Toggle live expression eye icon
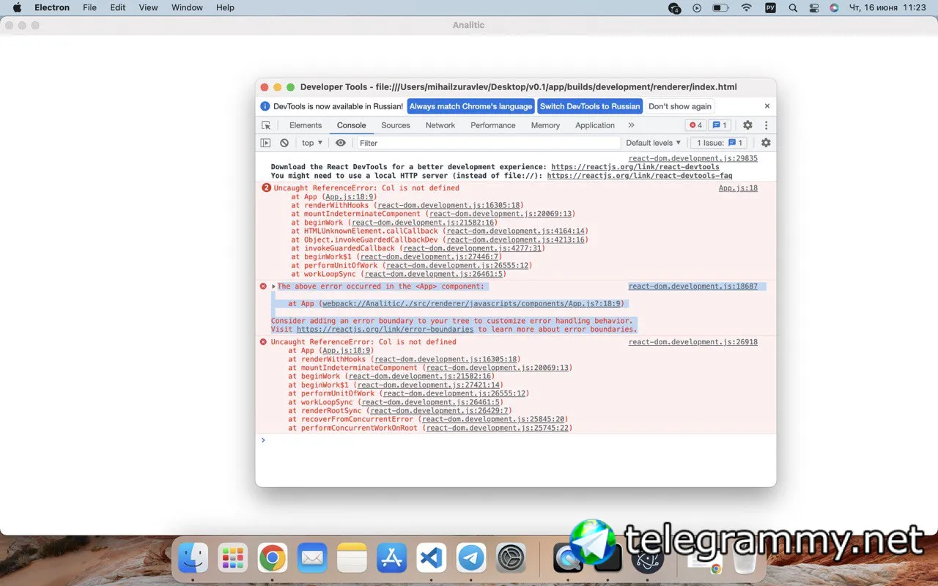The width and height of the screenshot is (938, 586). click(340, 143)
